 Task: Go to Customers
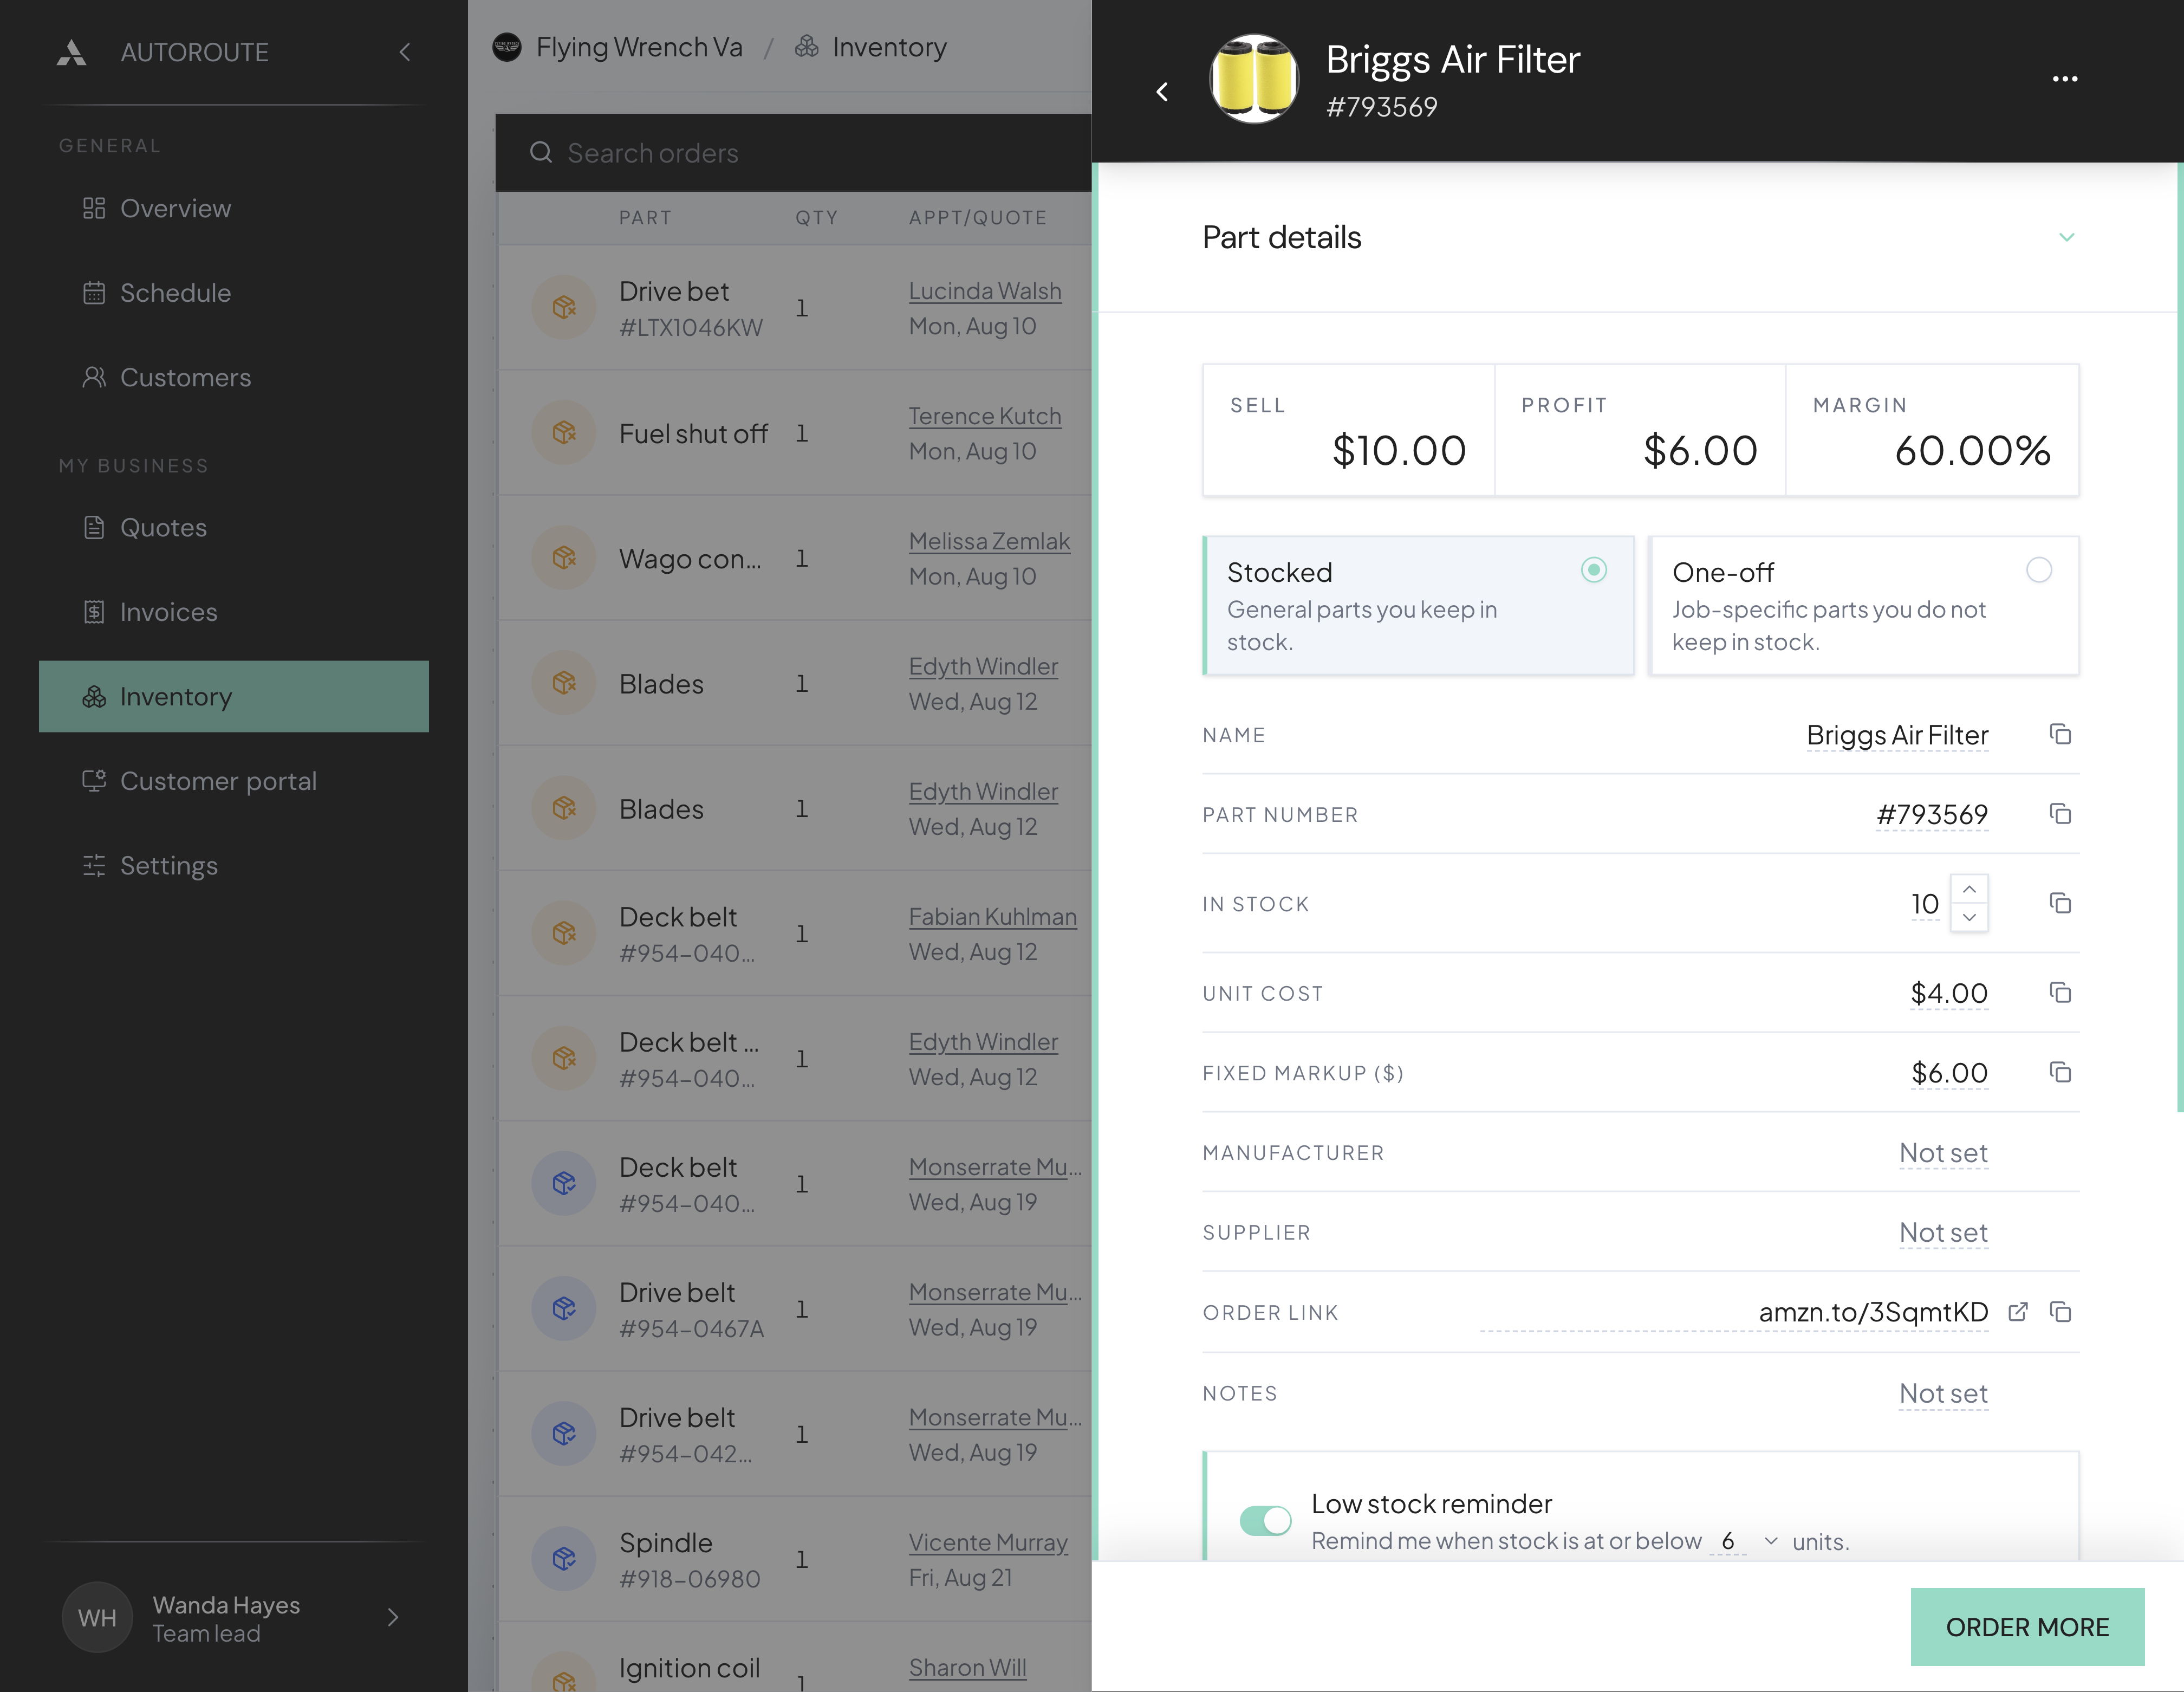tap(234, 377)
